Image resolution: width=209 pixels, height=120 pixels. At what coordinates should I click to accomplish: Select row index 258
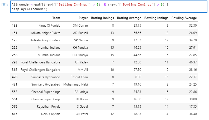tap(15, 55)
